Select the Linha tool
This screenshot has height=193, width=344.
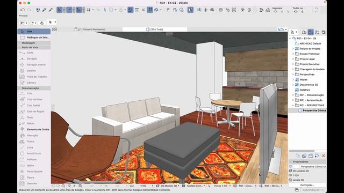[34, 147]
